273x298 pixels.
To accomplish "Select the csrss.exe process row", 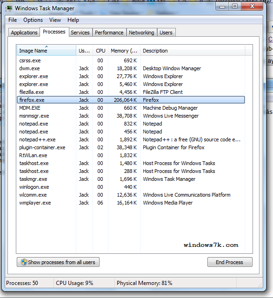I will pyautogui.click(x=131, y=60).
